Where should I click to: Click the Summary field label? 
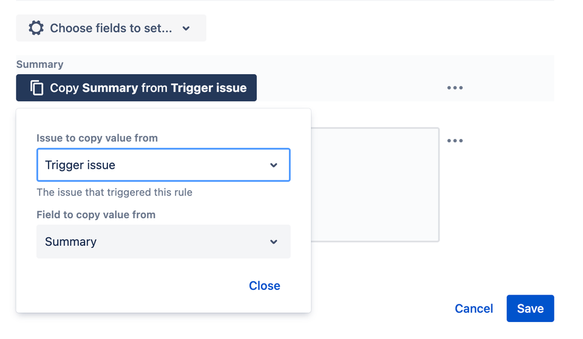40,64
